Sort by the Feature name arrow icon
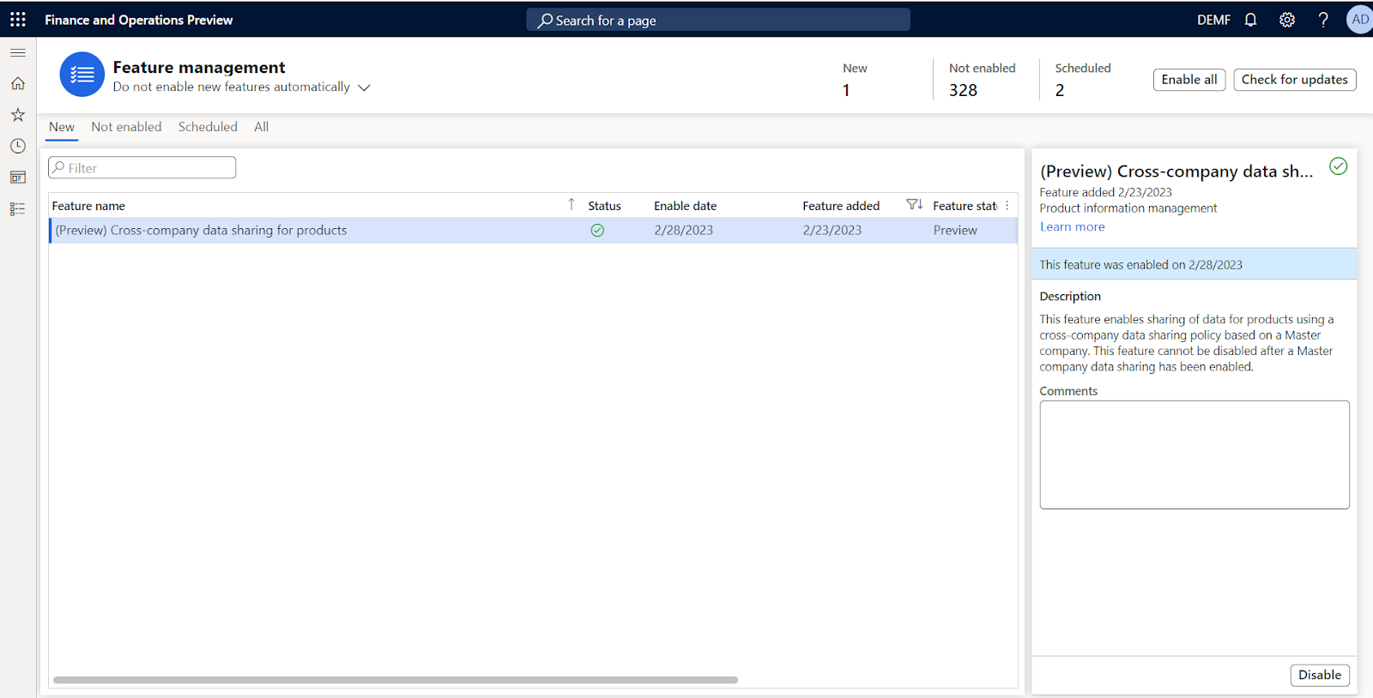This screenshot has width=1373, height=698. (572, 204)
